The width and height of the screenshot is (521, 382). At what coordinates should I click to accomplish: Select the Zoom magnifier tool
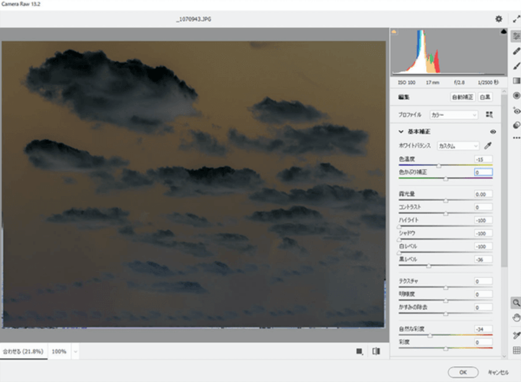(x=516, y=303)
